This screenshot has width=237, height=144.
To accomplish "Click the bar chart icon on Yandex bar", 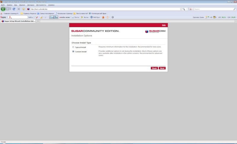I will (41, 17).
